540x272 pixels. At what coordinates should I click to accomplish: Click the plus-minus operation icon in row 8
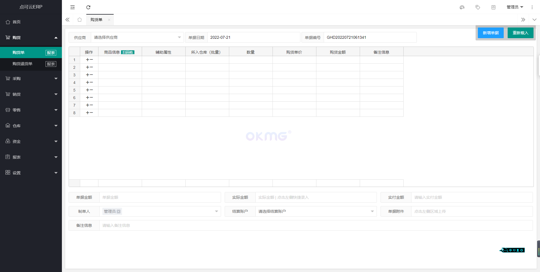coord(89,113)
